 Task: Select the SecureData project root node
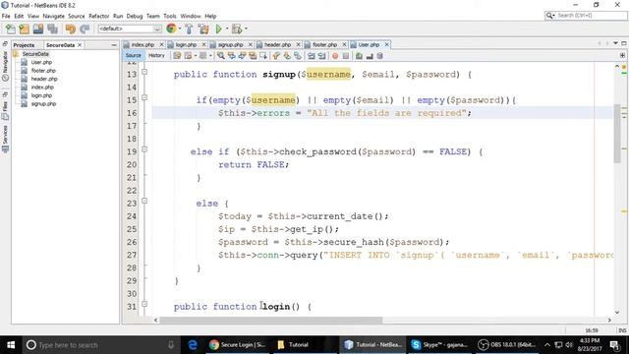(35, 54)
